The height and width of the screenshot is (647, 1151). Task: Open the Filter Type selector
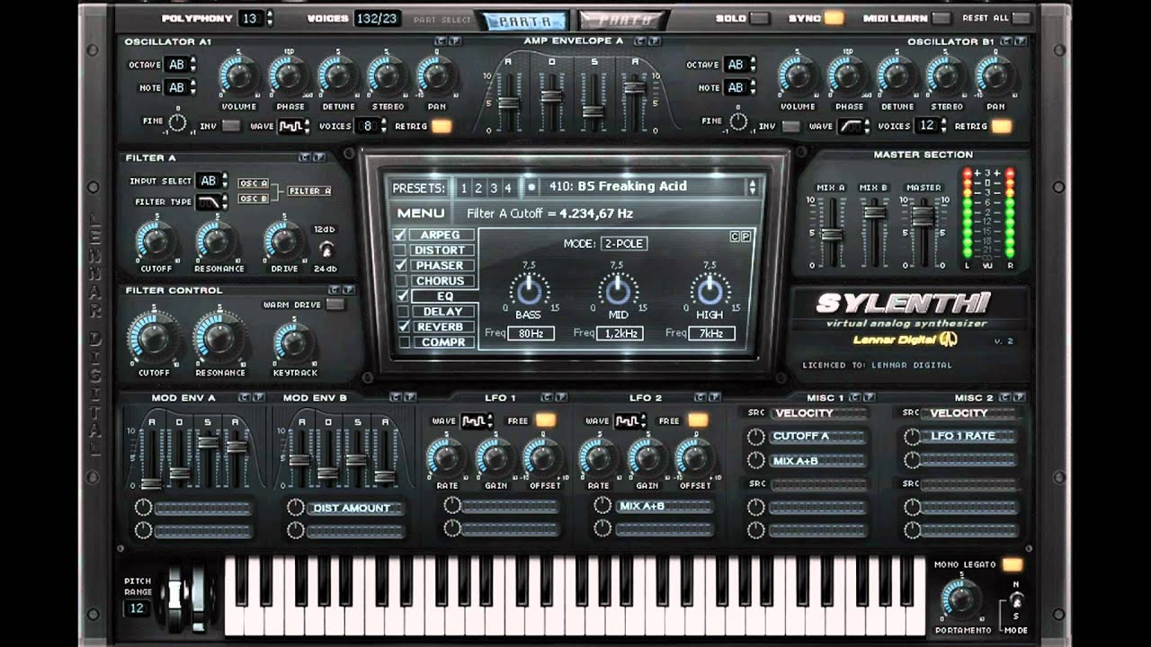(x=212, y=201)
